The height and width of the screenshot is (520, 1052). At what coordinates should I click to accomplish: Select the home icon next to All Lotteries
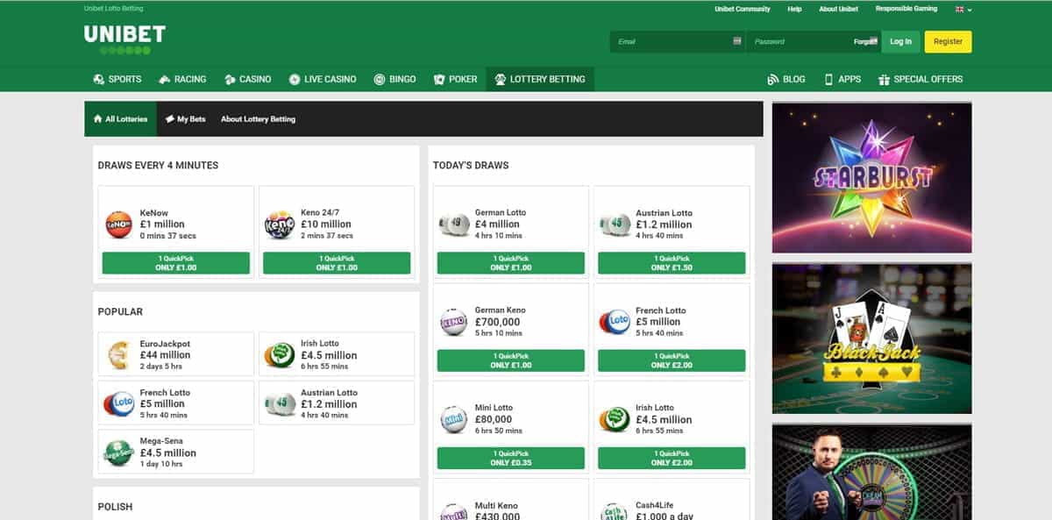[99, 118]
